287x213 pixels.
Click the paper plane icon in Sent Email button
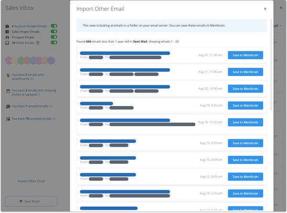pyautogui.click(x=21, y=202)
